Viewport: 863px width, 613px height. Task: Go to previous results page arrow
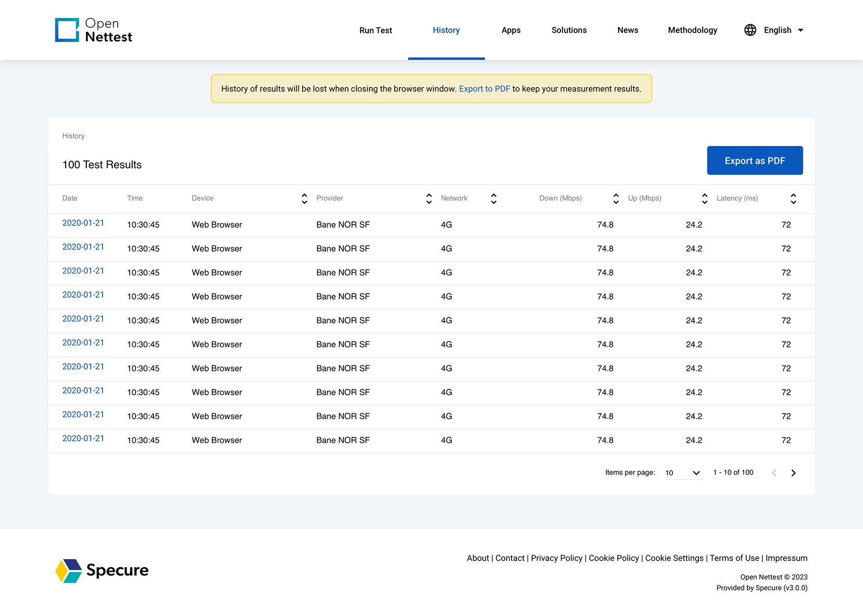(x=774, y=473)
